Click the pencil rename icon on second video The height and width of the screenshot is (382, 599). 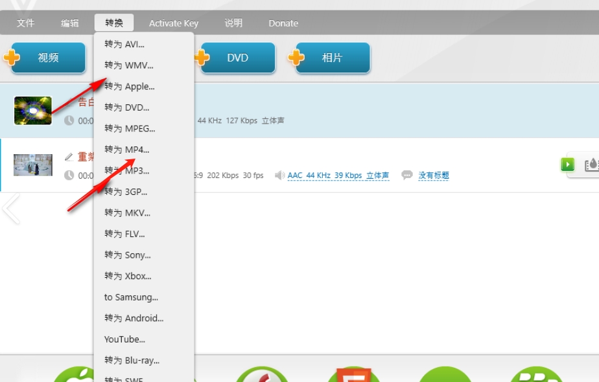coord(69,157)
